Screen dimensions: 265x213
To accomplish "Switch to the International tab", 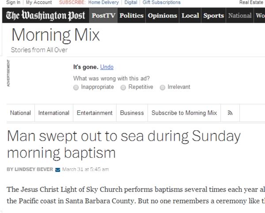I will [x=54, y=113].
